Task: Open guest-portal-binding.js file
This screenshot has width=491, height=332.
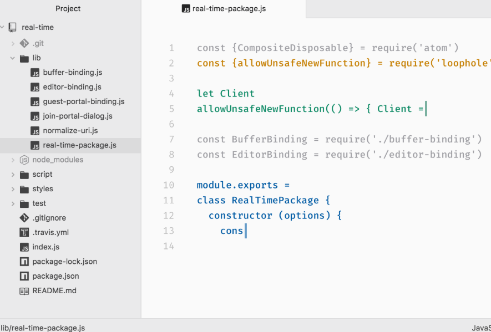Action: click(83, 101)
